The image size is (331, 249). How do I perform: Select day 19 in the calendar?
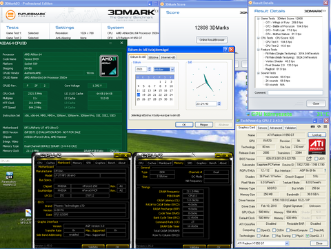click(143, 94)
